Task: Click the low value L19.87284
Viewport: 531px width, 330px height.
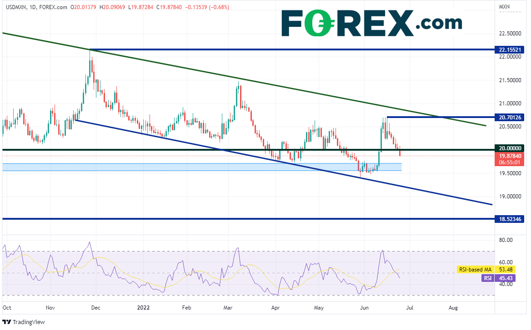Action: [x=140, y=7]
